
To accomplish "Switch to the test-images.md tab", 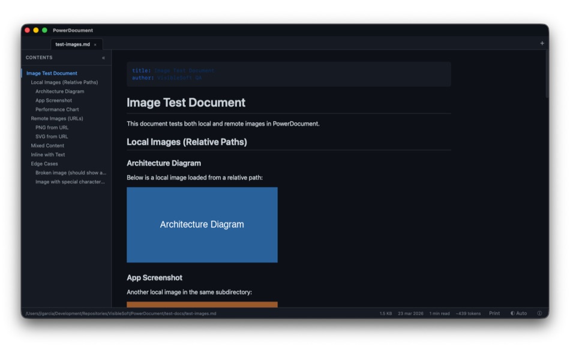I will point(72,44).
